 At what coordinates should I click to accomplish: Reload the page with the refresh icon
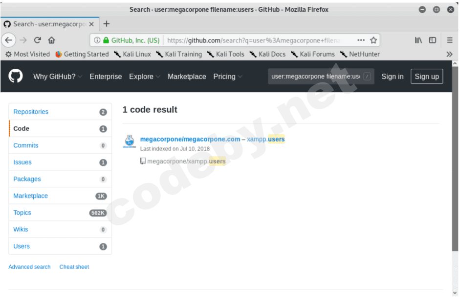[x=37, y=40]
